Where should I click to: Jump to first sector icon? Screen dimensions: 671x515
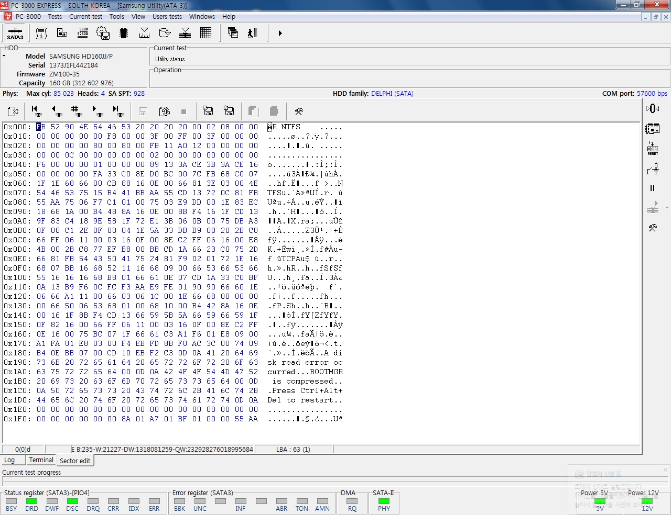pyautogui.click(x=37, y=111)
